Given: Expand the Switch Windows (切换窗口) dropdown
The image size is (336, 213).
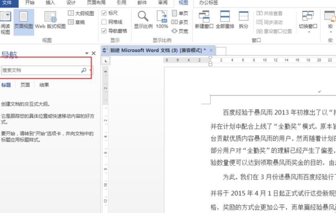Looking at the screenshot, I should point(308,22).
